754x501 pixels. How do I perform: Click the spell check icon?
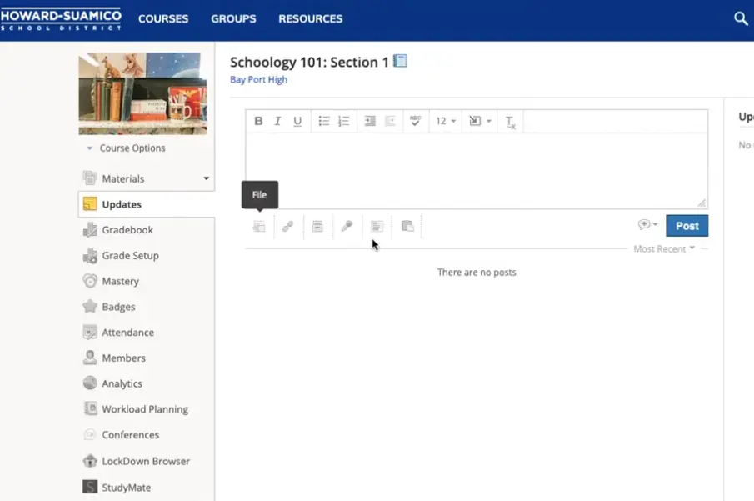point(415,122)
